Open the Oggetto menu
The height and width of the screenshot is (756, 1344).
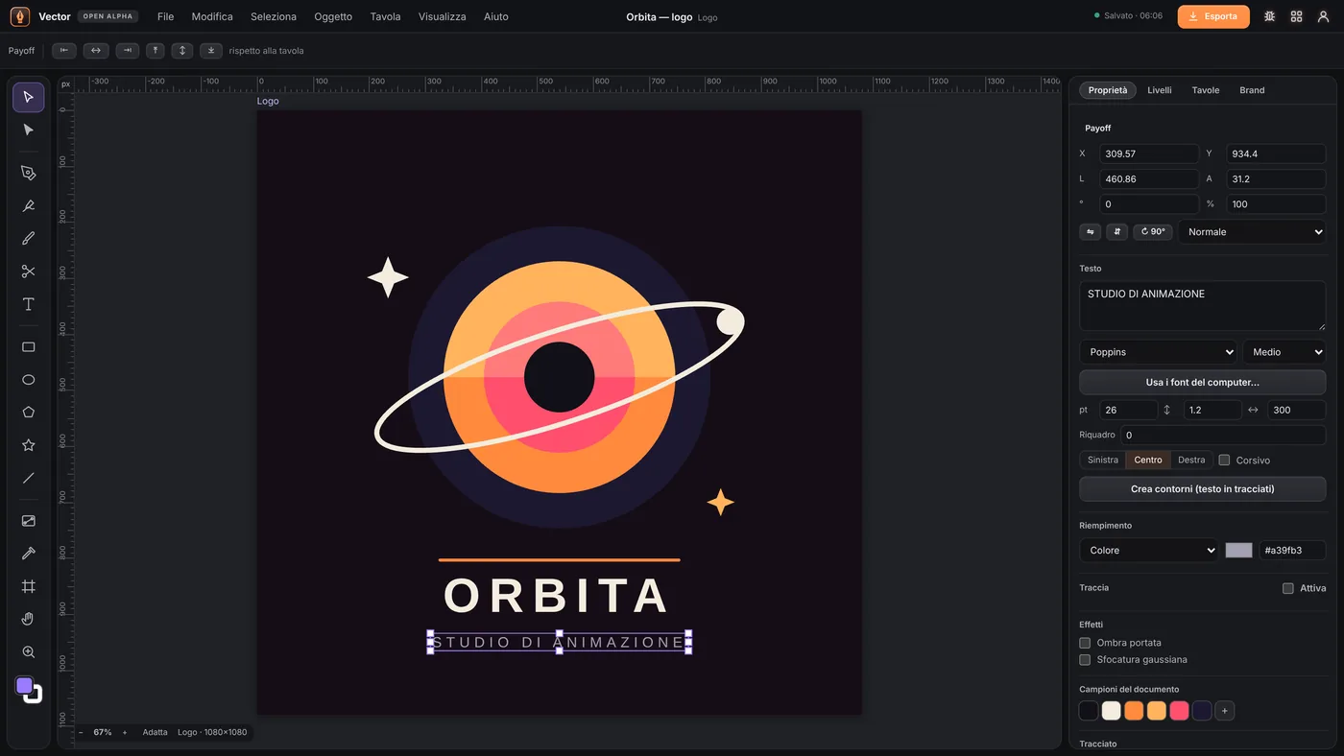[x=333, y=16]
